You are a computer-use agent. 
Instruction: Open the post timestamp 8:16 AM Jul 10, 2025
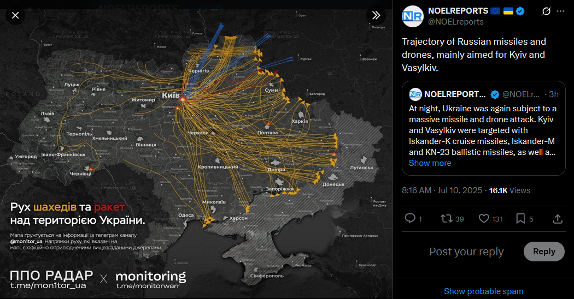442,190
